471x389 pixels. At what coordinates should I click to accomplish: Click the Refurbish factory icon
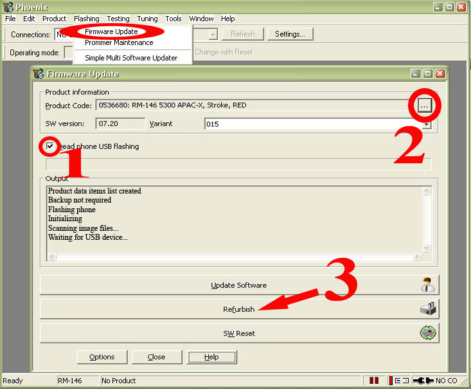pos(428,309)
